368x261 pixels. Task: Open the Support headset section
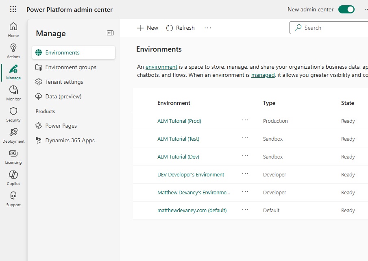coord(13,199)
